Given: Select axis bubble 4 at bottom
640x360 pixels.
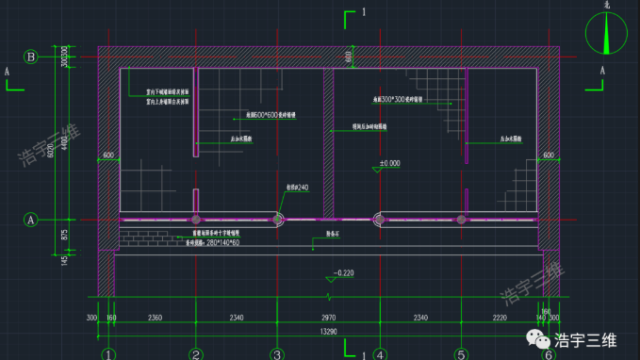Looking at the screenshot, I should pos(380,354).
